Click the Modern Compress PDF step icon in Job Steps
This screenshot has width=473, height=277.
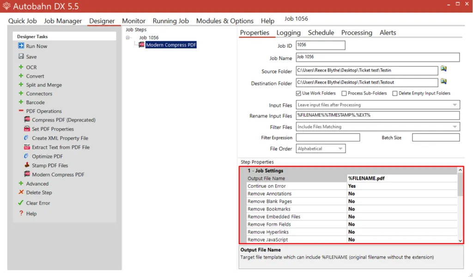pyautogui.click(x=141, y=45)
